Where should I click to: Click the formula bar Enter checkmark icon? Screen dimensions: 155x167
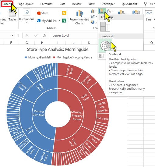coord(36,35)
